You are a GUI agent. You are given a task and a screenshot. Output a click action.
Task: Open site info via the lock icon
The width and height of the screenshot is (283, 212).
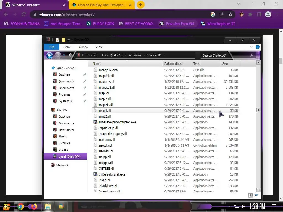click(35, 14)
